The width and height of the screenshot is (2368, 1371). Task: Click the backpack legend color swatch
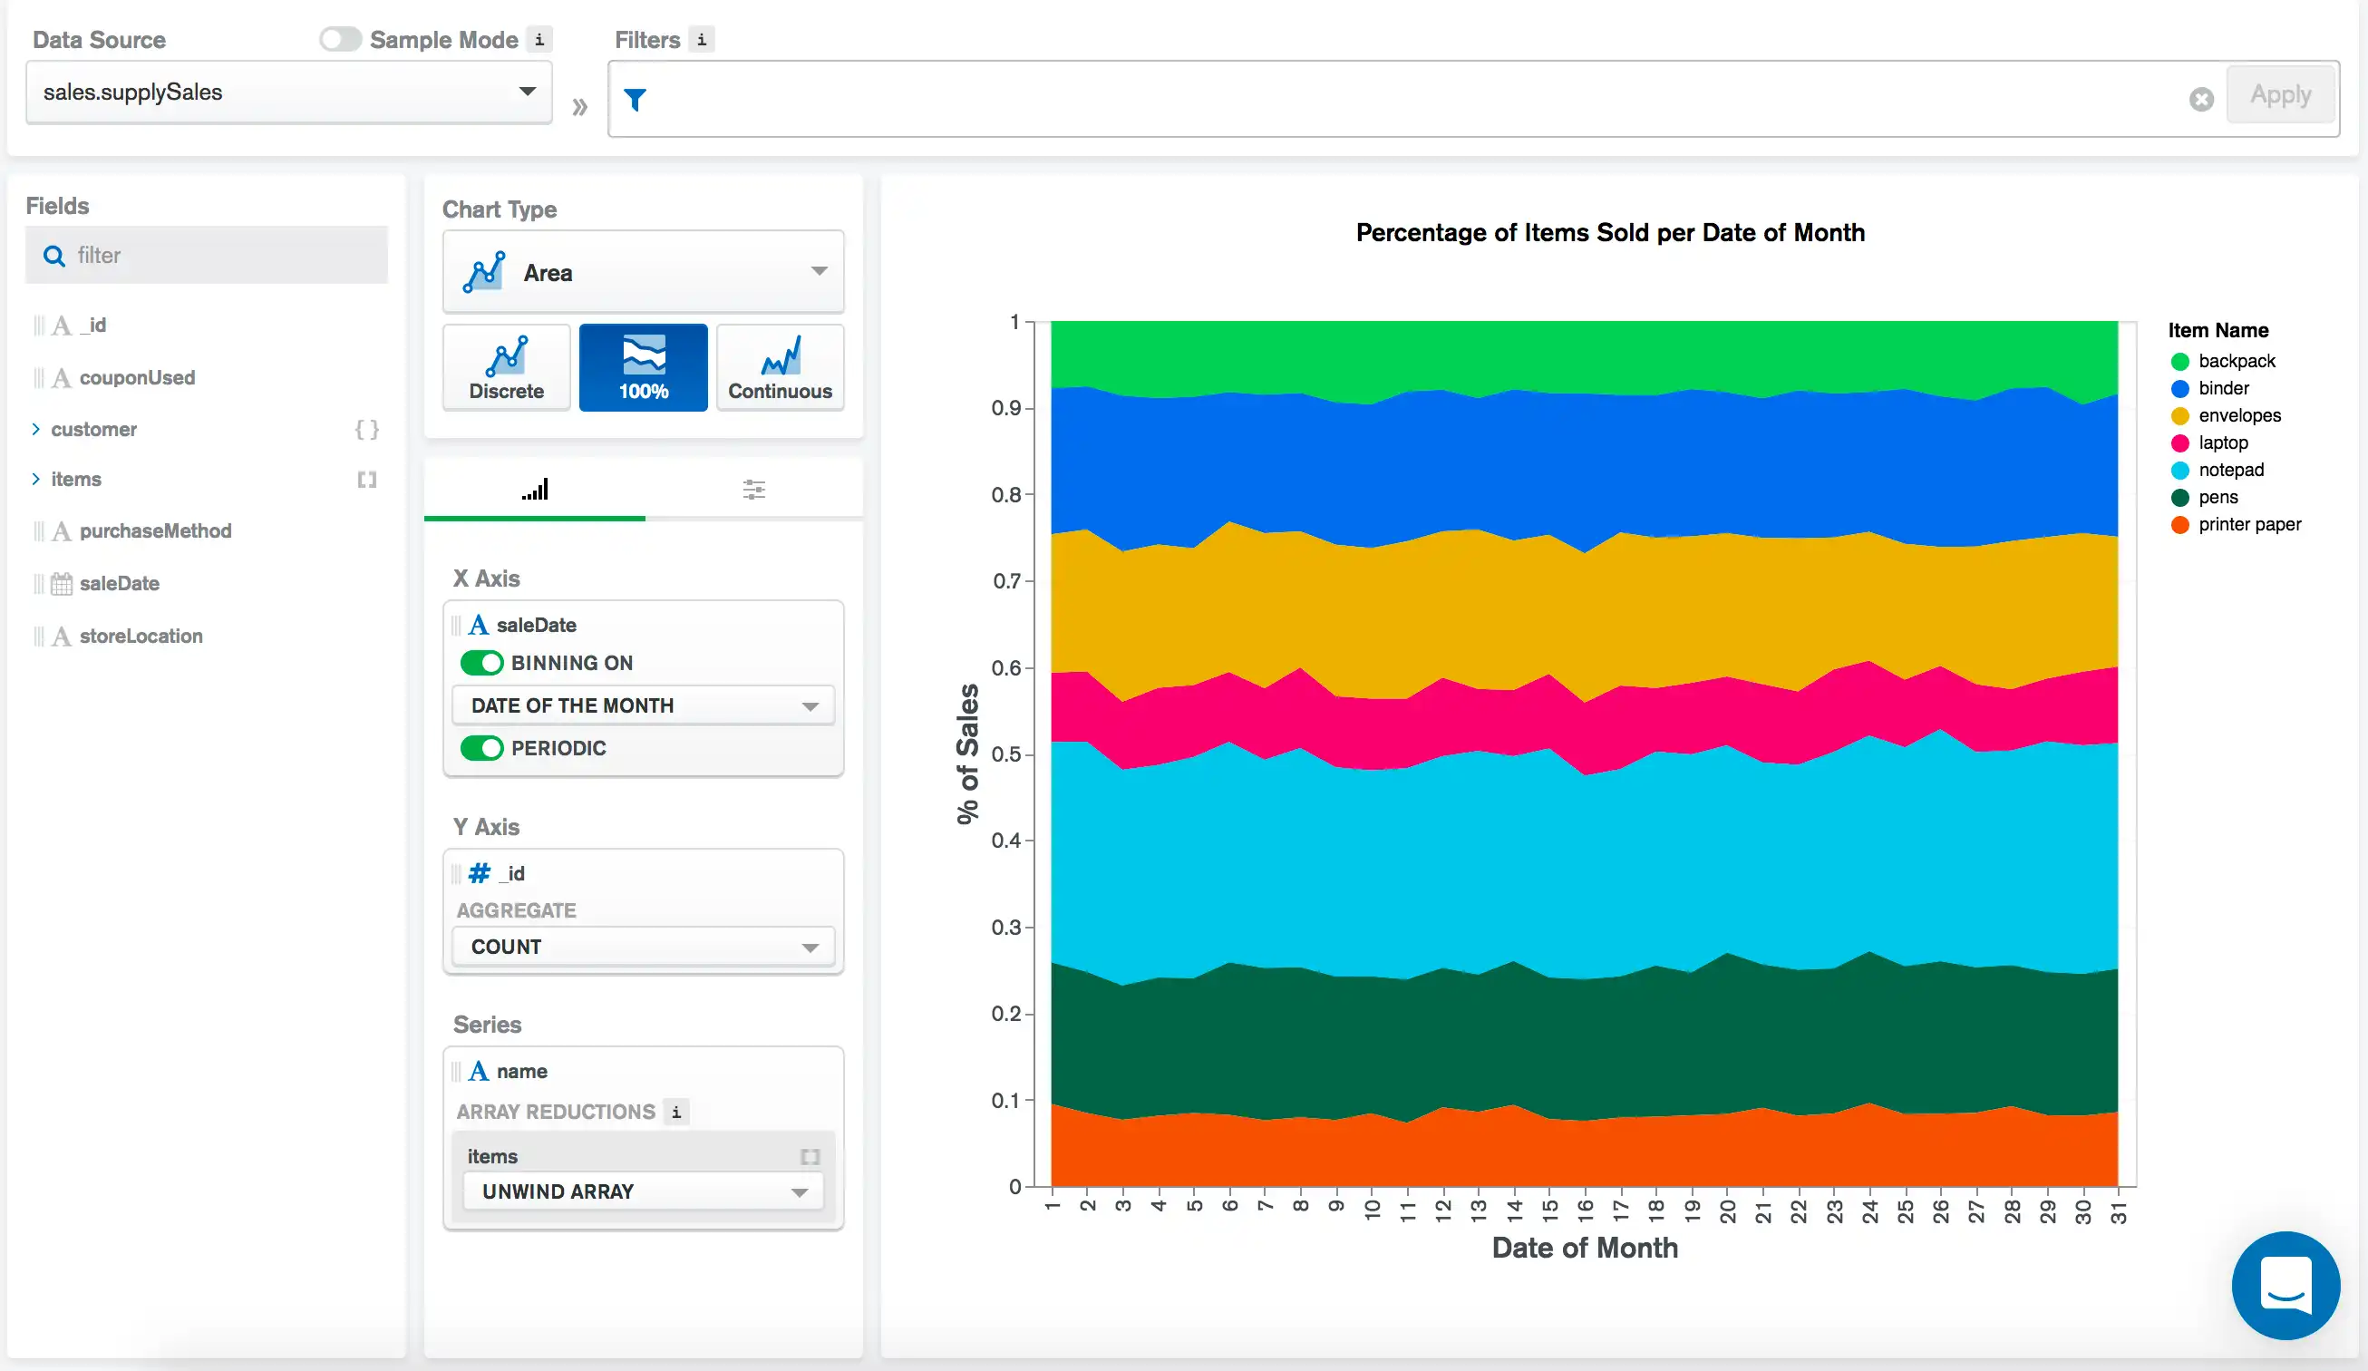click(2180, 362)
